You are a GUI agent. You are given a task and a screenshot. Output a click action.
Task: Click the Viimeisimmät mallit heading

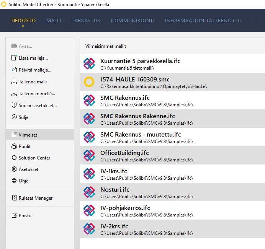click(106, 46)
